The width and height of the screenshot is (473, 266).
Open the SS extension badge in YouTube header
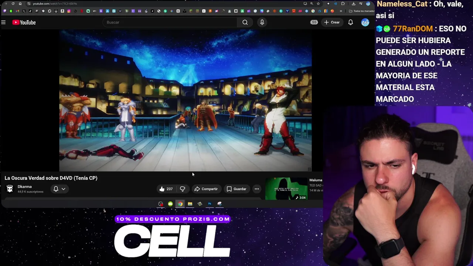click(x=314, y=22)
